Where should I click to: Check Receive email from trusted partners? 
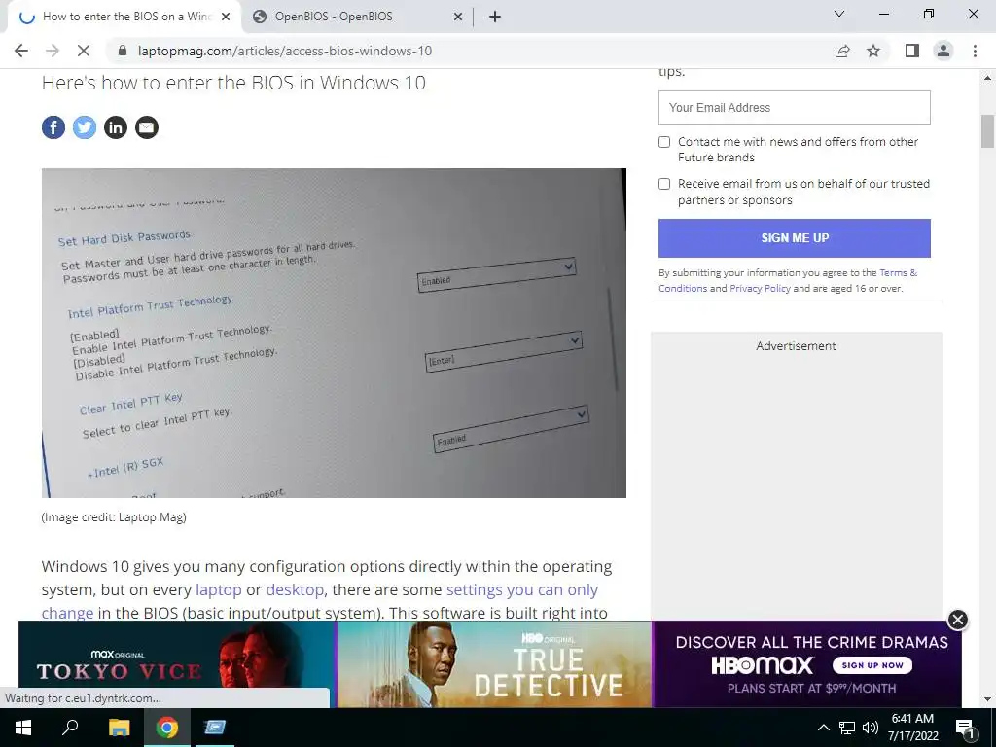click(x=664, y=184)
